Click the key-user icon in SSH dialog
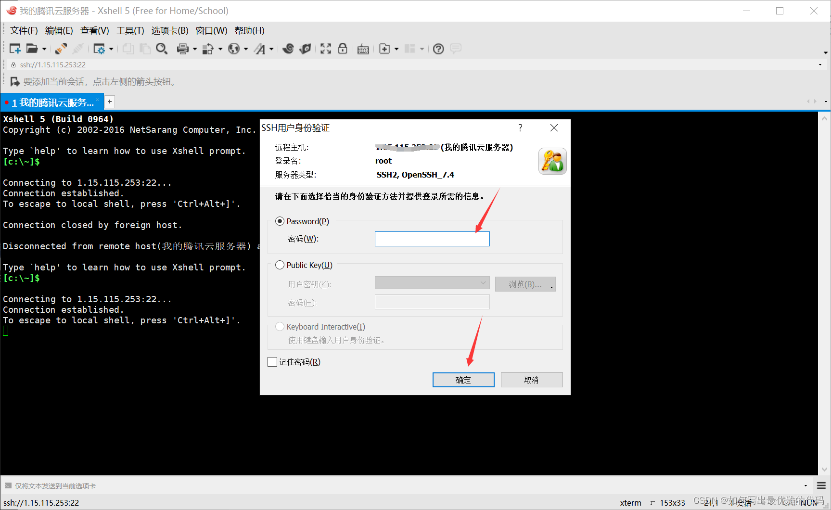831x510 pixels. pos(552,161)
